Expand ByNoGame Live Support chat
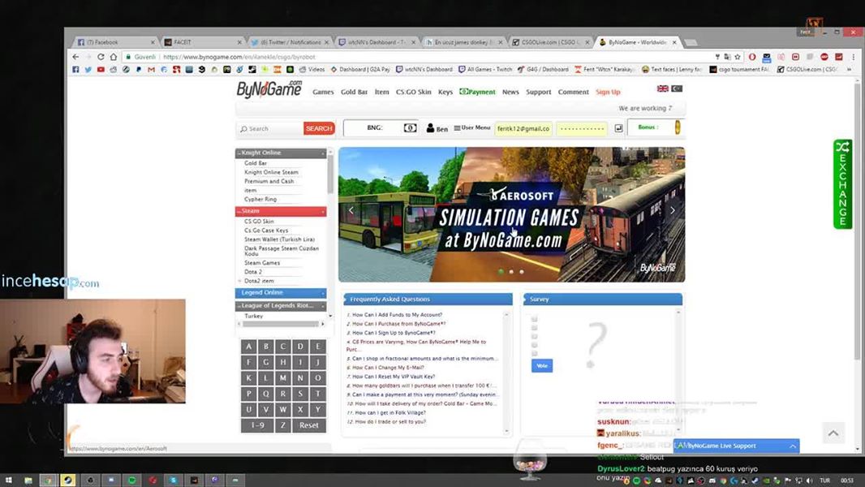The height and width of the screenshot is (487, 865). pyautogui.click(x=736, y=446)
